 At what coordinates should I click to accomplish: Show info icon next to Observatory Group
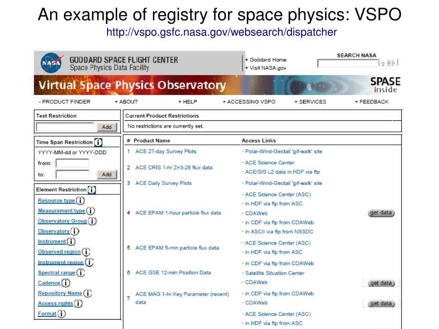click(x=93, y=221)
